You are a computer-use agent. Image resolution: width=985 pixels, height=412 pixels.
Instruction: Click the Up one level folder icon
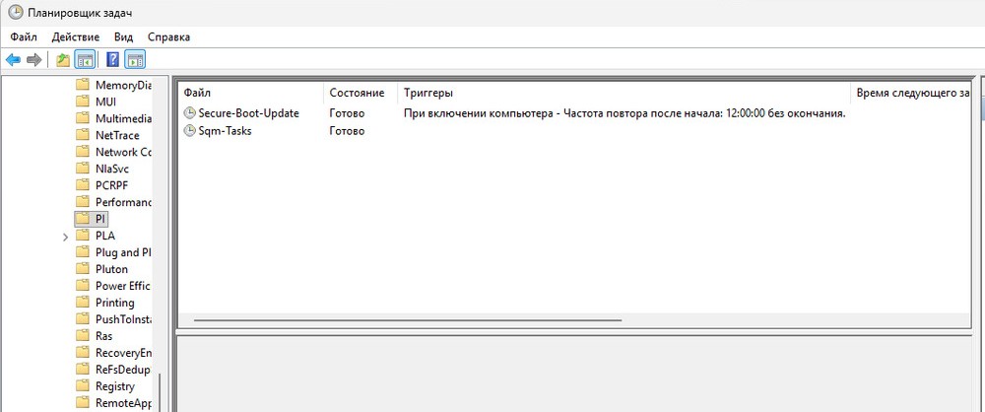[63, 60]
